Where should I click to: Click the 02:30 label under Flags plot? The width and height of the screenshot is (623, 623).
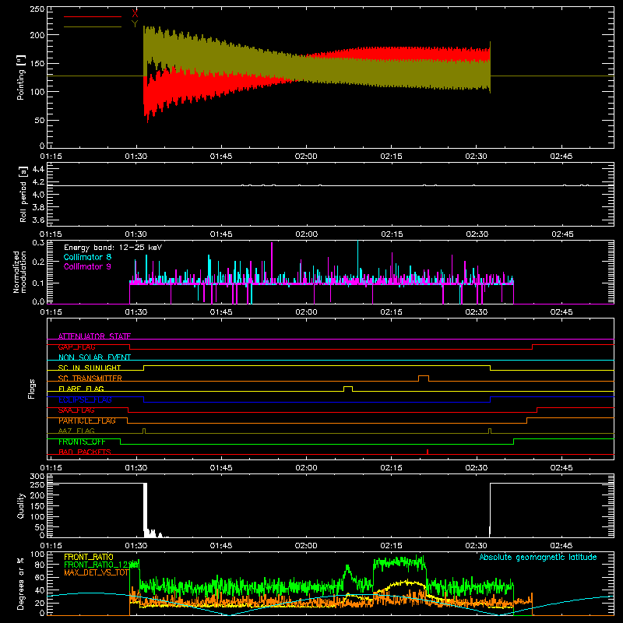point(477,468)
